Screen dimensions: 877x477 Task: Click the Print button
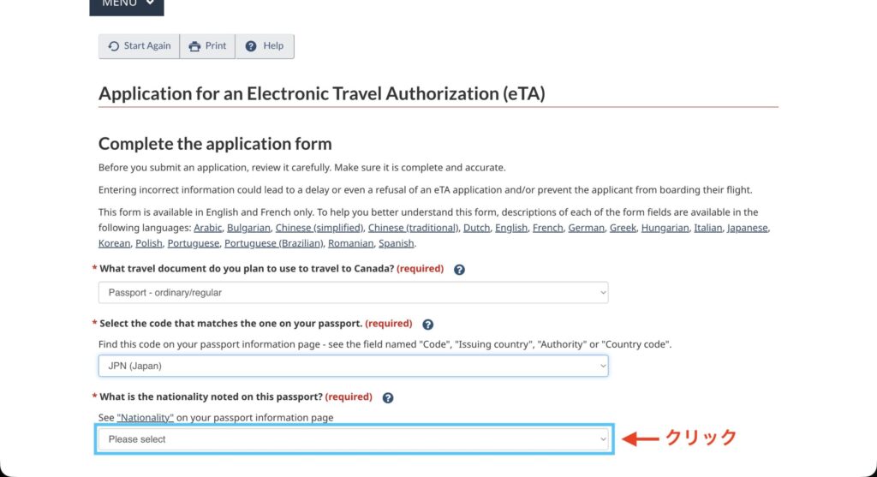(207, 46)
